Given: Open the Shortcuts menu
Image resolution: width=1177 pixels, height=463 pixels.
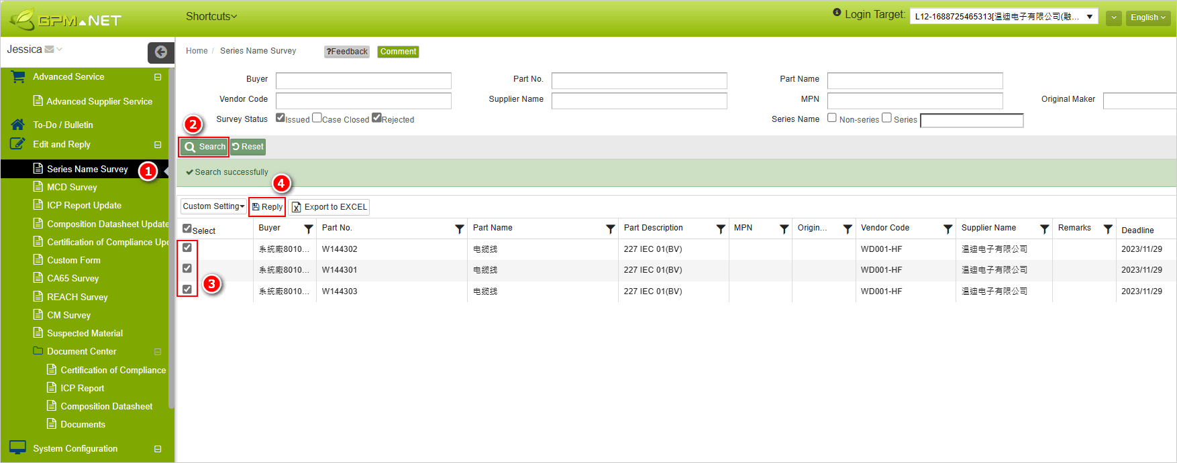Looking at the screenshot, I should tap(211, 16).
